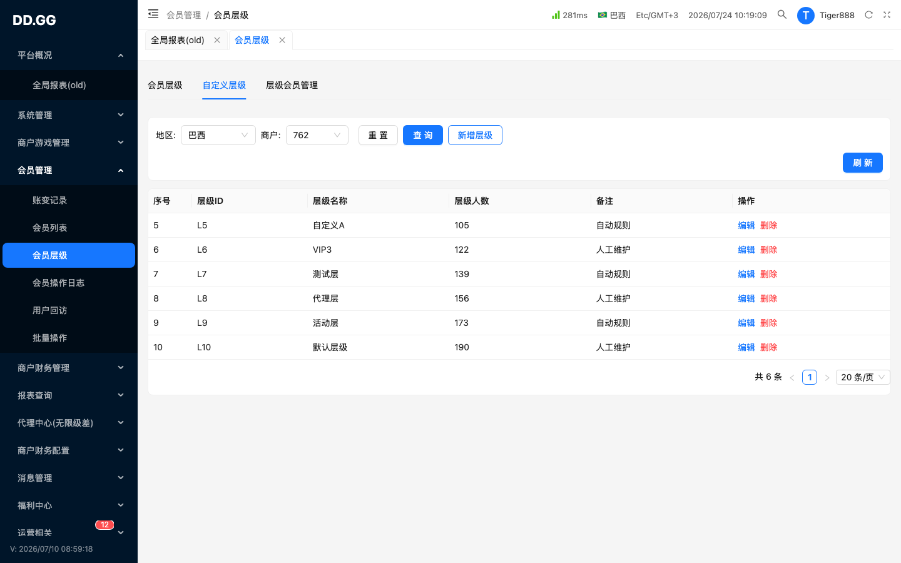This screenshot has width=901, height=563.
Task: Click the 会员管理 breadcrumb
Action: [x=184, y=15]
